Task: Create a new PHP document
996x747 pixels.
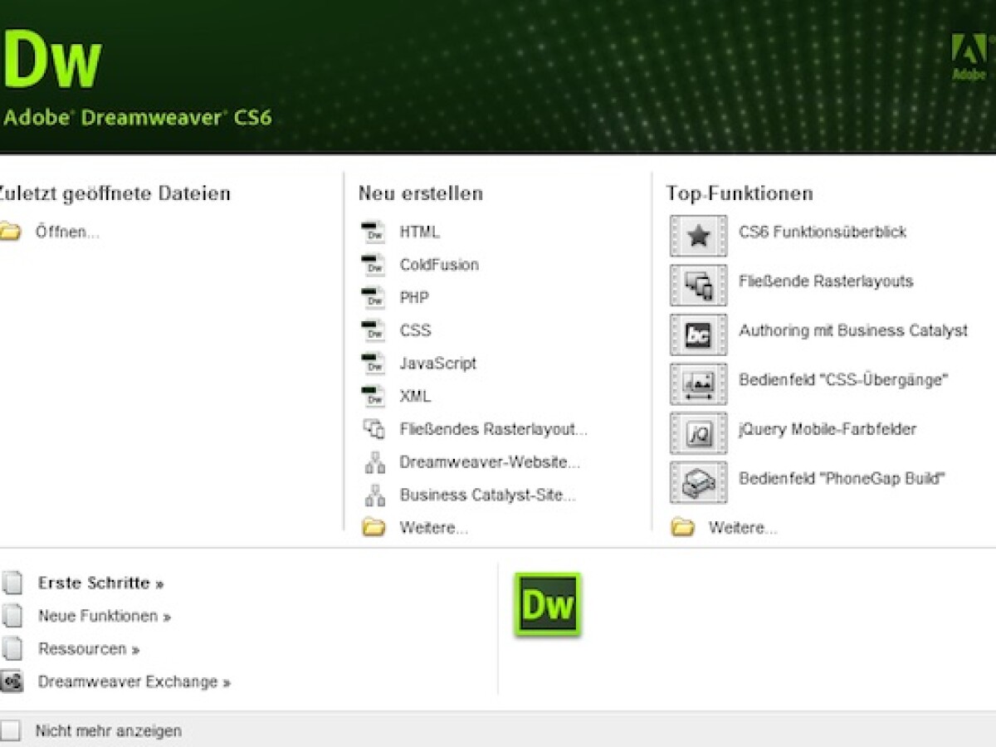Action: pos(413,297)
